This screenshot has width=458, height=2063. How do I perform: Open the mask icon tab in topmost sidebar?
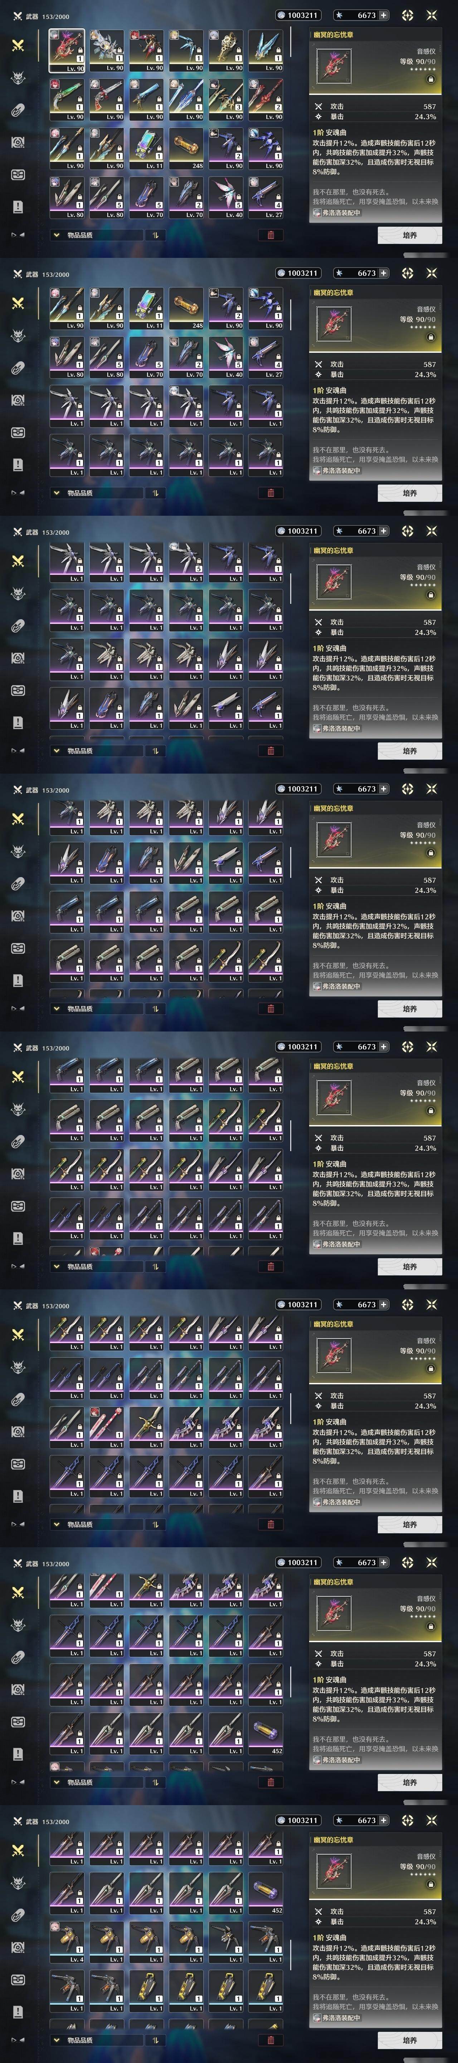18,174
